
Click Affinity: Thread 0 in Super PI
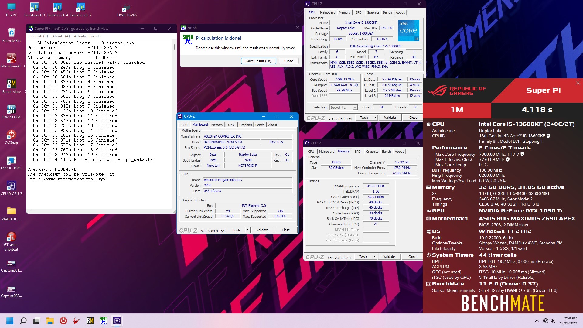click(88, 36)
